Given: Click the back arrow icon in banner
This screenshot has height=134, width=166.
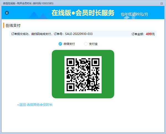Looking at the screenshot, I should (7, 13).
